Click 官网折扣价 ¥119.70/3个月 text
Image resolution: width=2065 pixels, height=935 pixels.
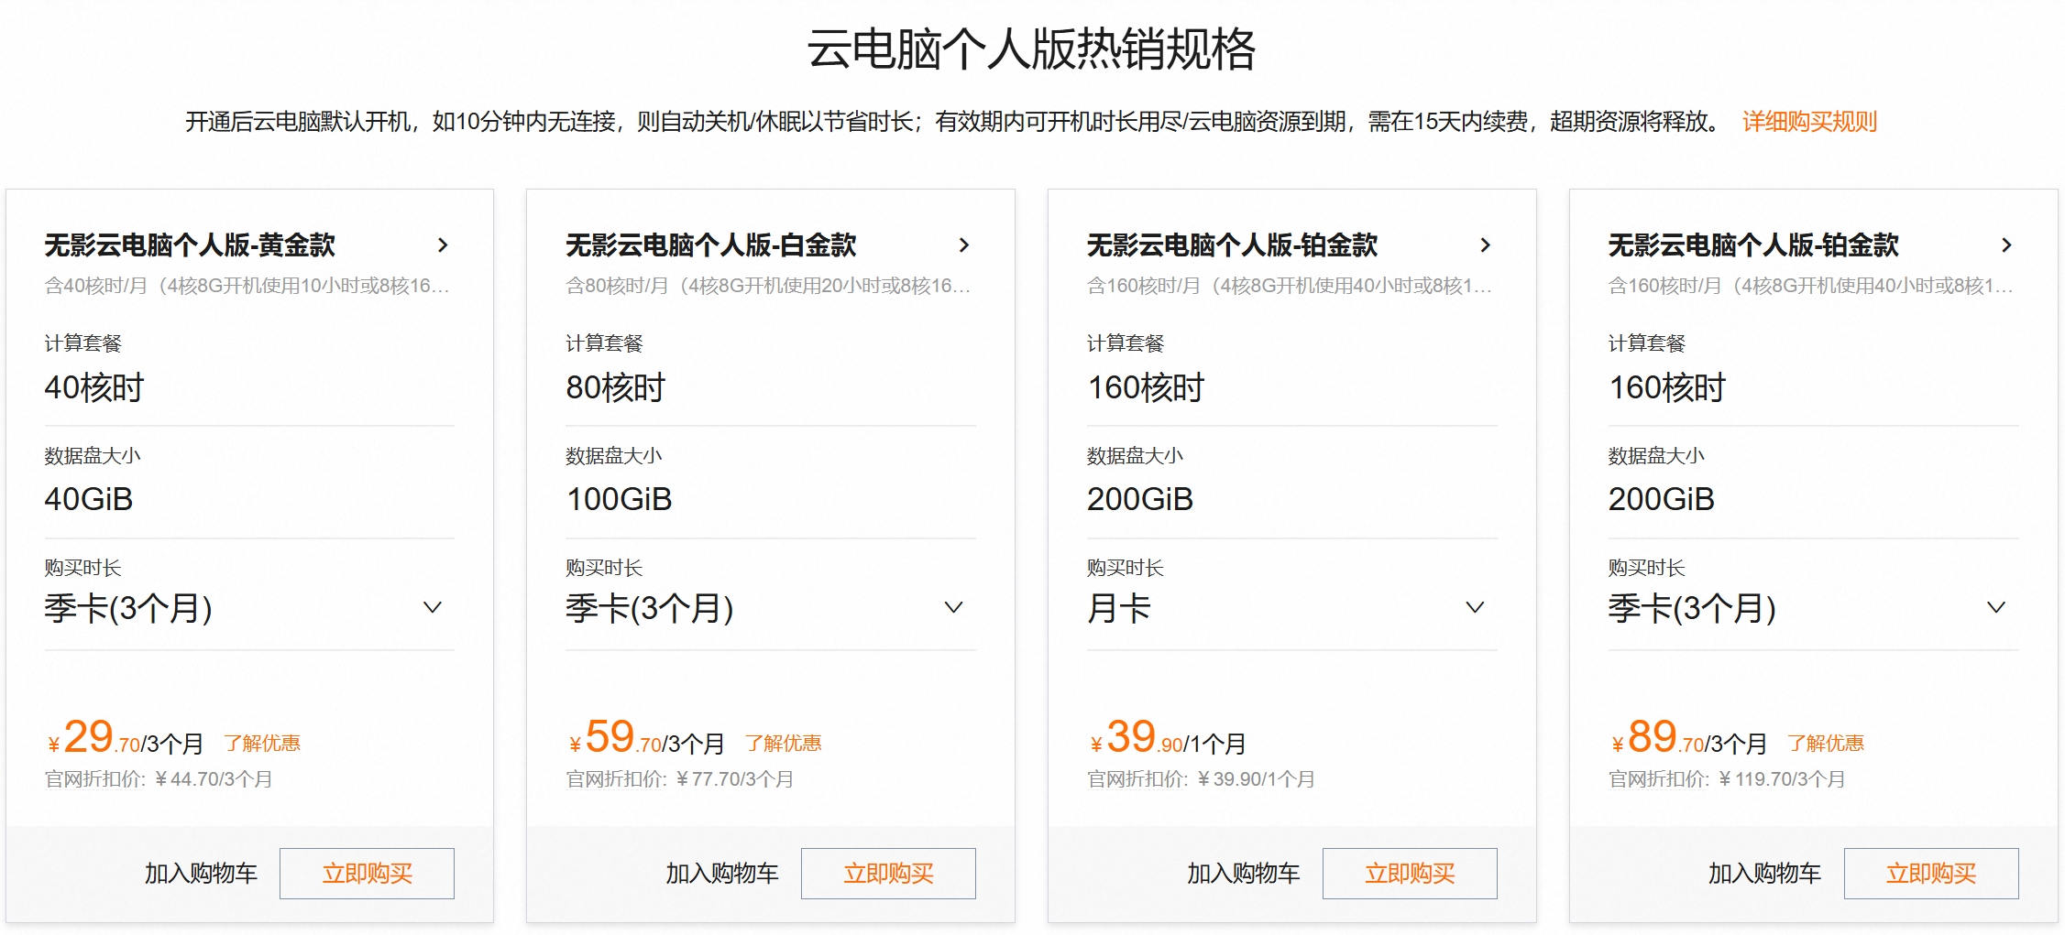click(1728, 780)
